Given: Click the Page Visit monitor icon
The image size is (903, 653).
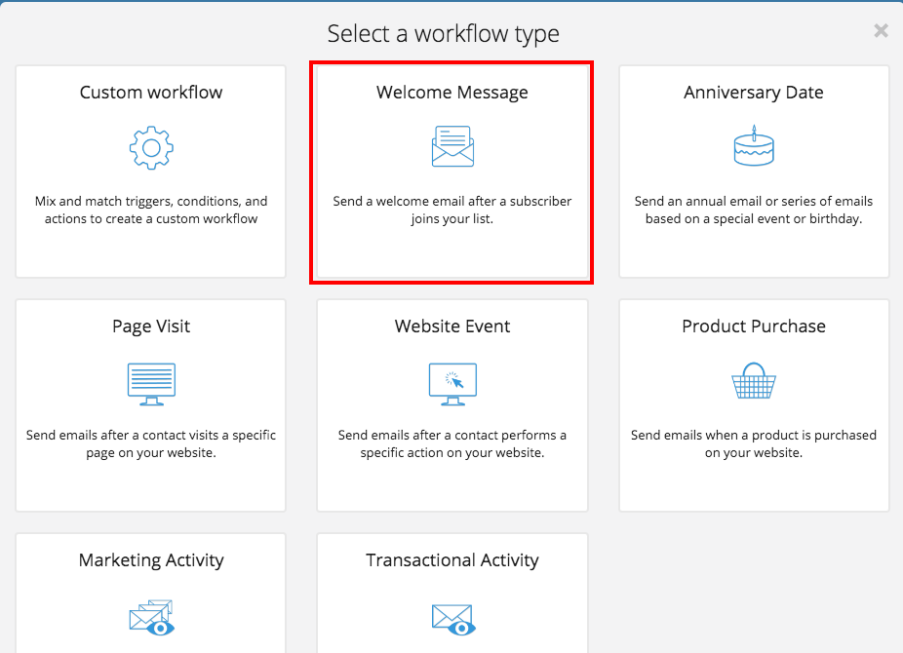Looking at the screenshot, I should [151, 384].
